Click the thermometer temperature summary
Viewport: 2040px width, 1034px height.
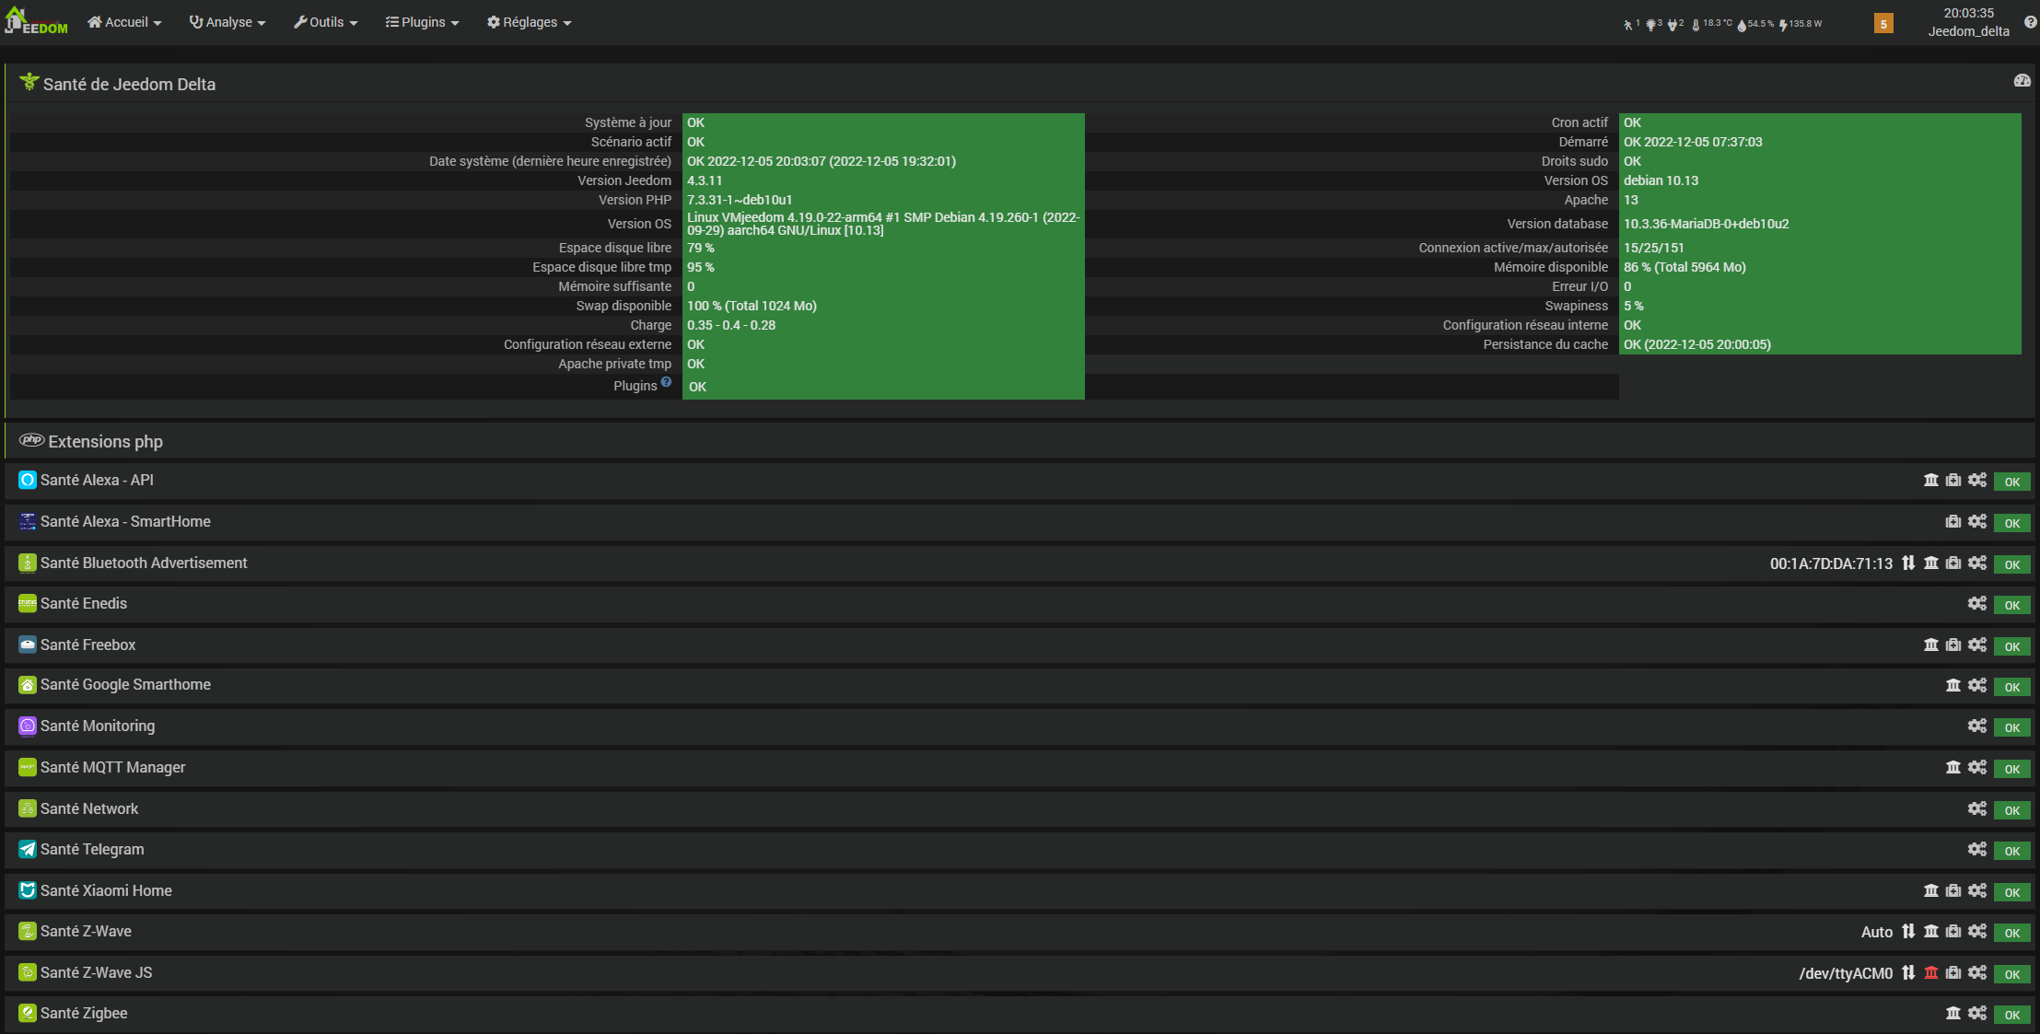coord(1712,24)
